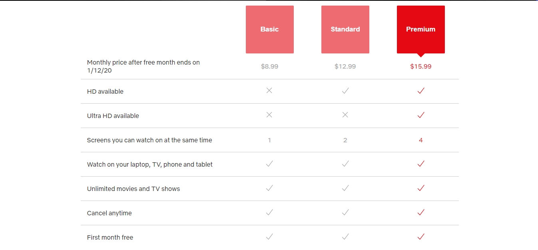This screenshot has height=250, width=538.
Task: Click Premium red checkmark for Ultra HD
Action: 420,115
